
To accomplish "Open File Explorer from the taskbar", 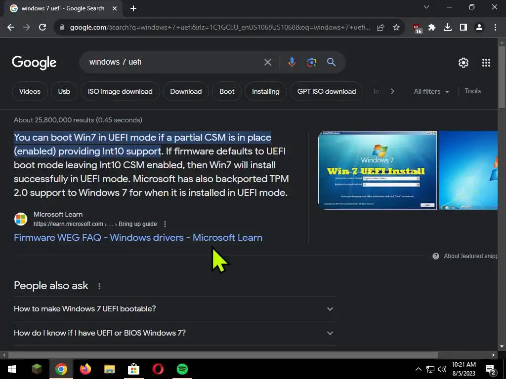I will click(x=109, y=369).
